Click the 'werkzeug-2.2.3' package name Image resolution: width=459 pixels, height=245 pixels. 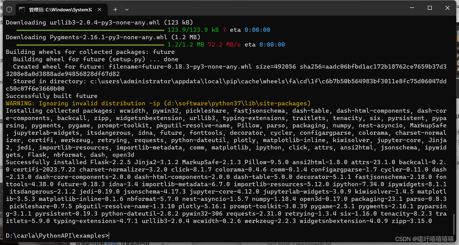click(270, 221)
